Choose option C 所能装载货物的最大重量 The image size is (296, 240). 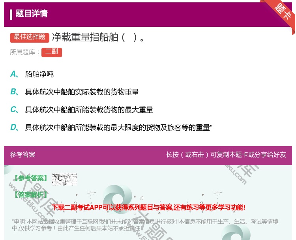tap(89, 110)
